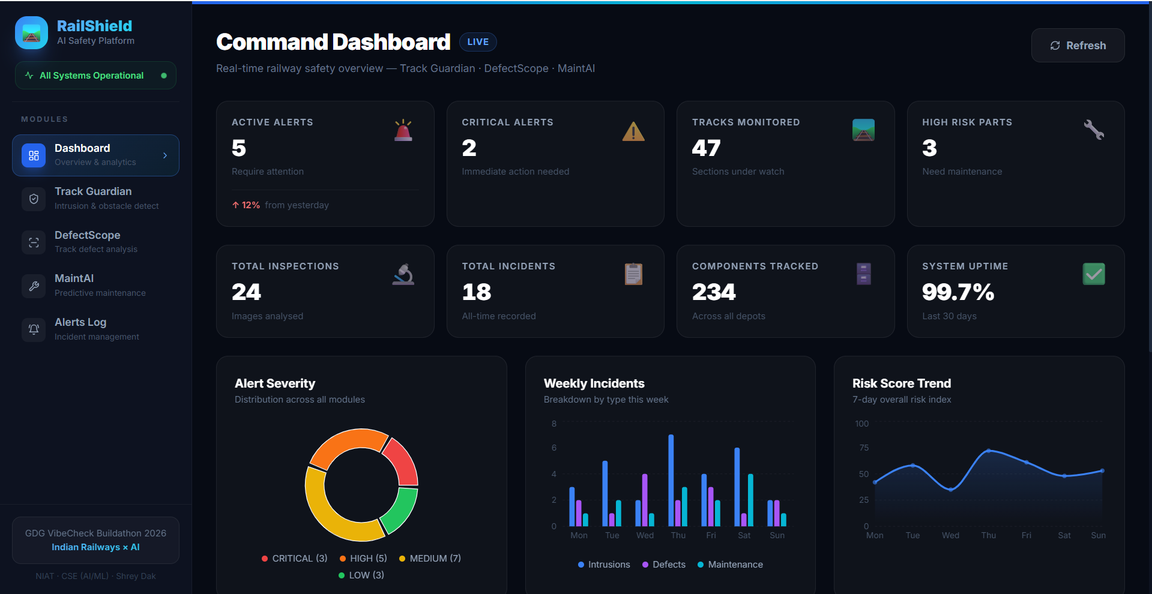The image size is (1152, 594).
Task: Expand the Dashboard item chevron arrow
Action: pos(165,155)
